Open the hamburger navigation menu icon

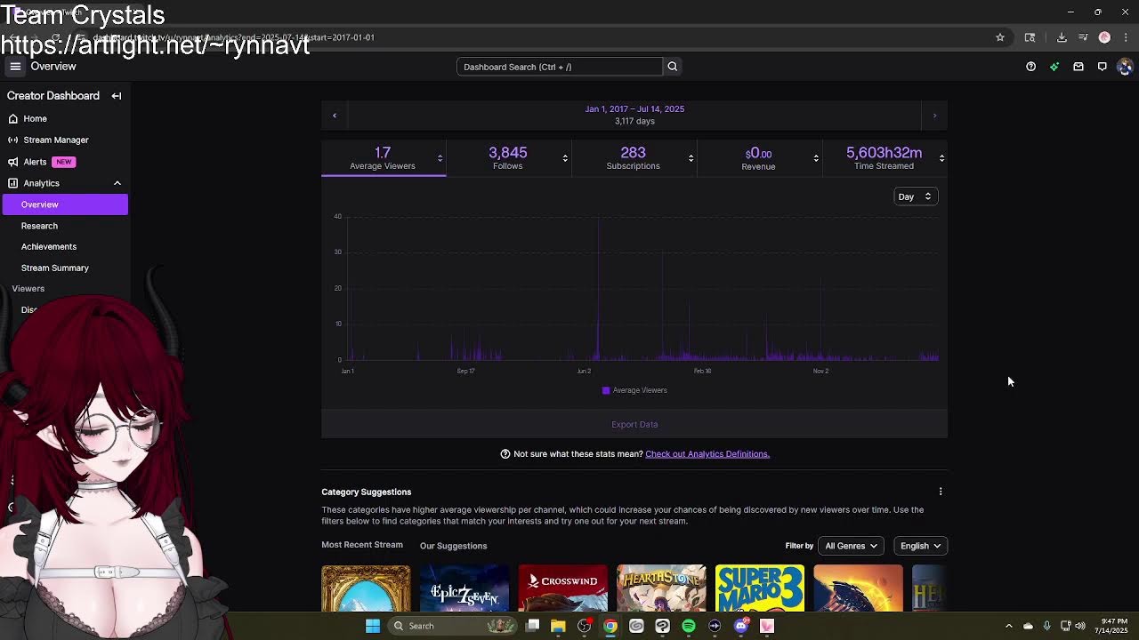[x=15, y=67]
